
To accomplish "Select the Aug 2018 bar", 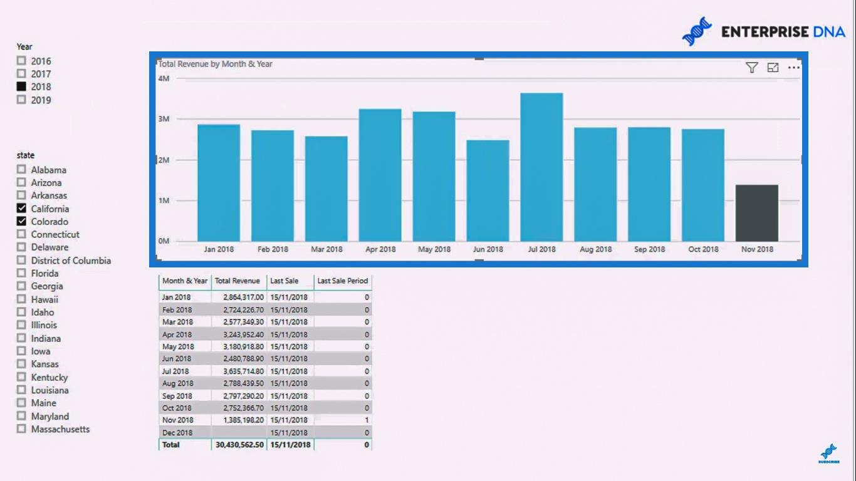I will click(596, 184).
